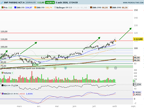Click the E event marker in May
Screen dimensions: 144x108
(55, 68)
